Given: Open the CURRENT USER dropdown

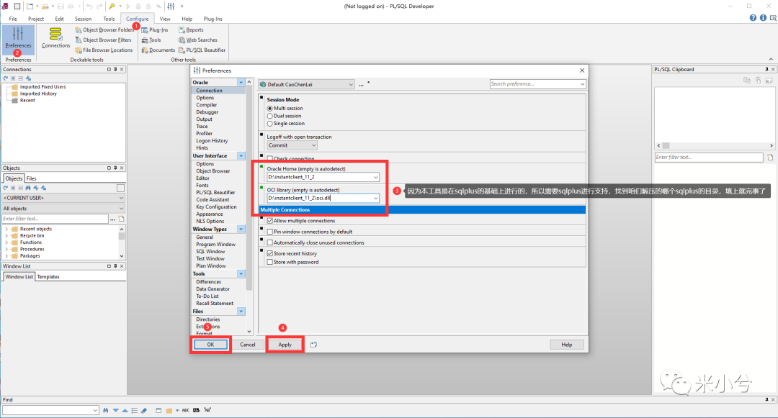Looking at the screenshot, I should click(63, 198).
